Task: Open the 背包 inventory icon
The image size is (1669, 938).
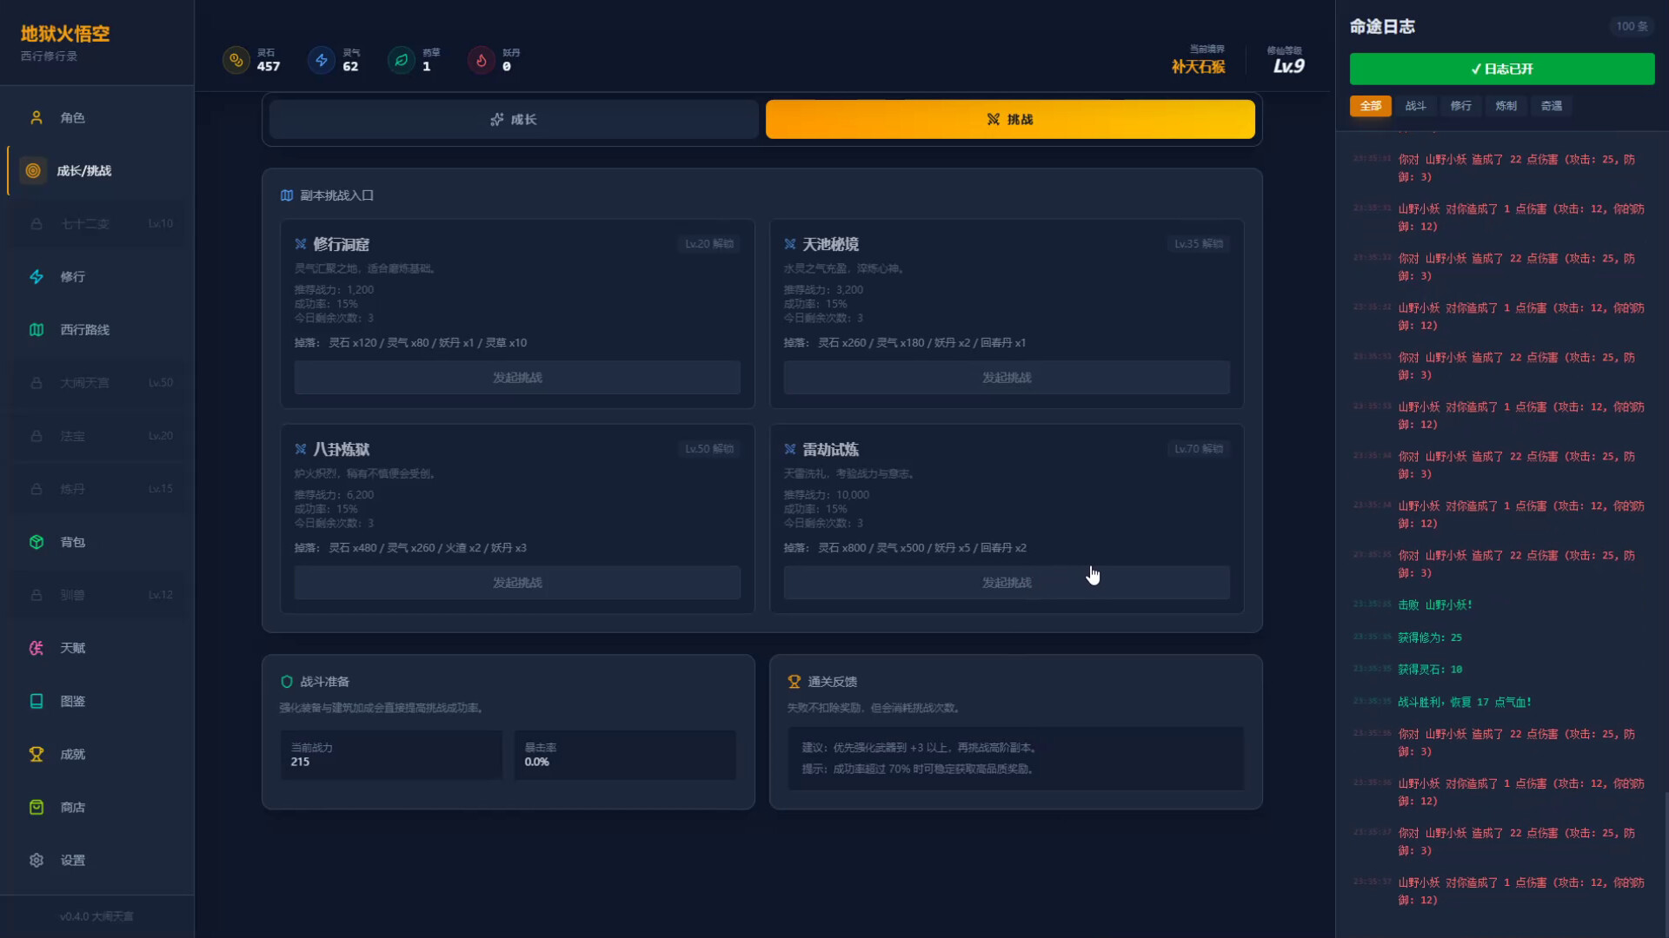Action: pyautogui.click(x=36, y=542)
